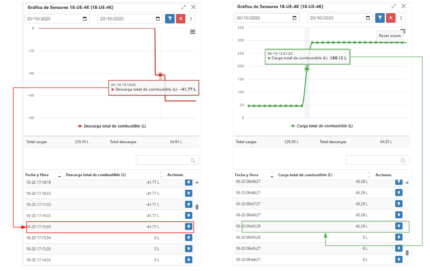Expand the right sensor chart to fullscreen
Image resolution: width=430 pixels, height=271 pixels.
pos(394,6)
